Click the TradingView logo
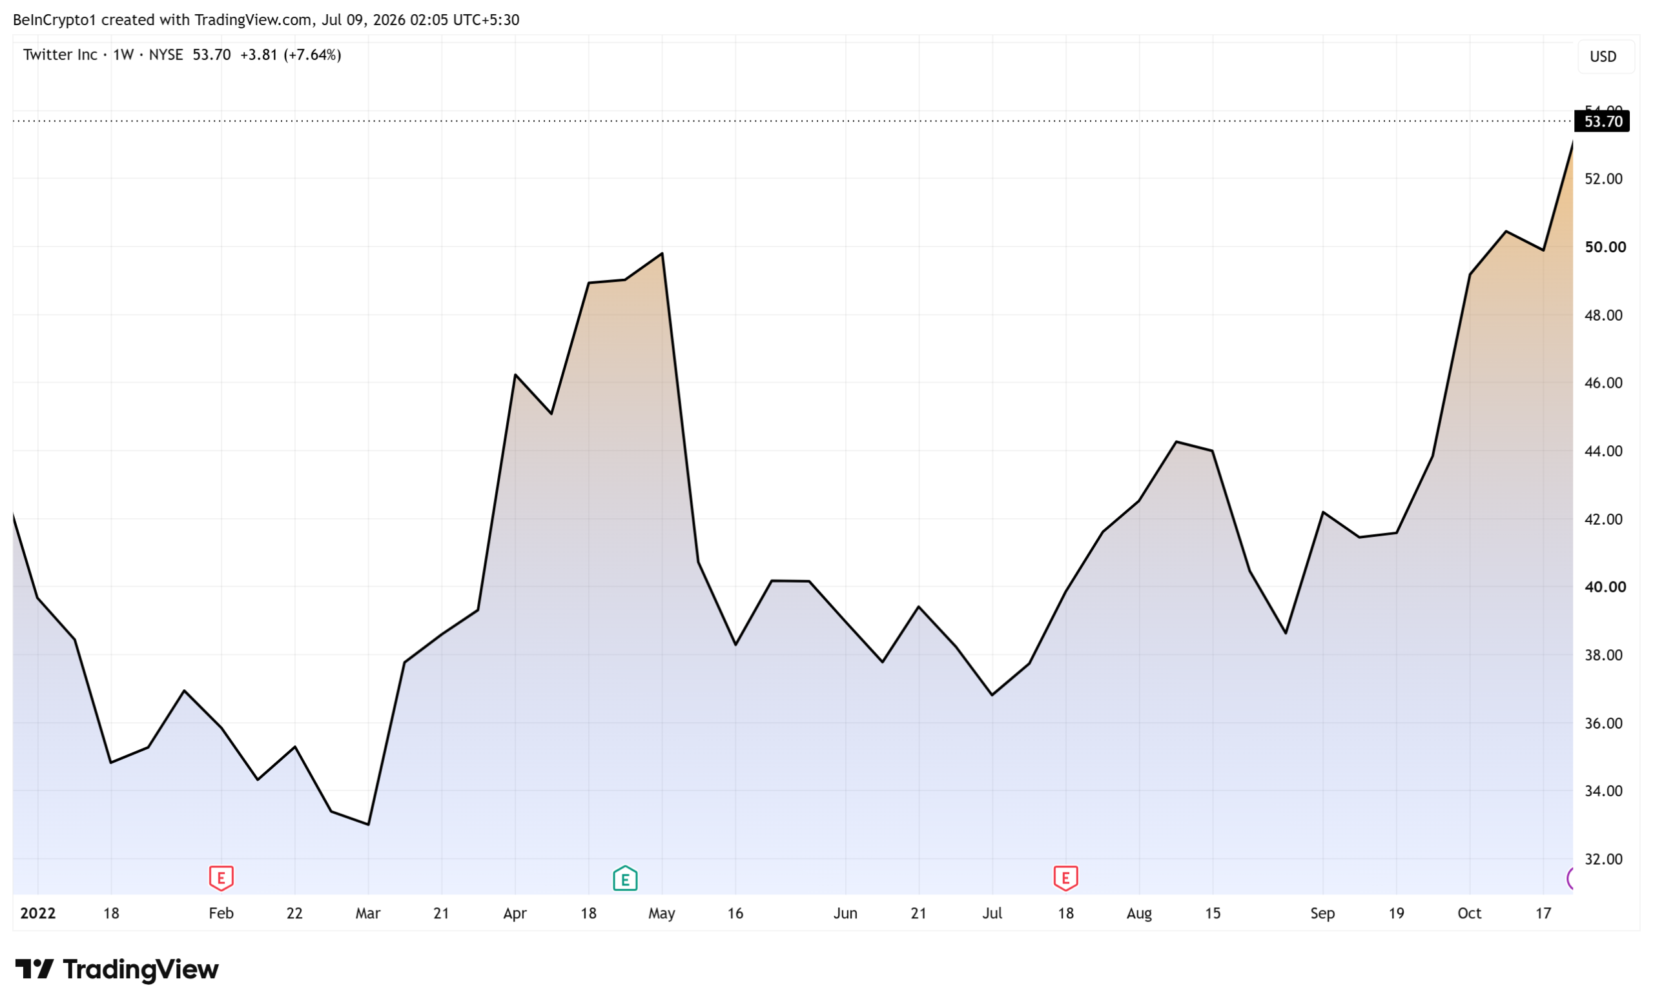Image resolution: width=1653 pixels, height=1008 pixels. pyautogui.click(x=118, y=970)
